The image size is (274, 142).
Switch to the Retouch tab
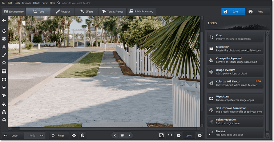[63, 12]
